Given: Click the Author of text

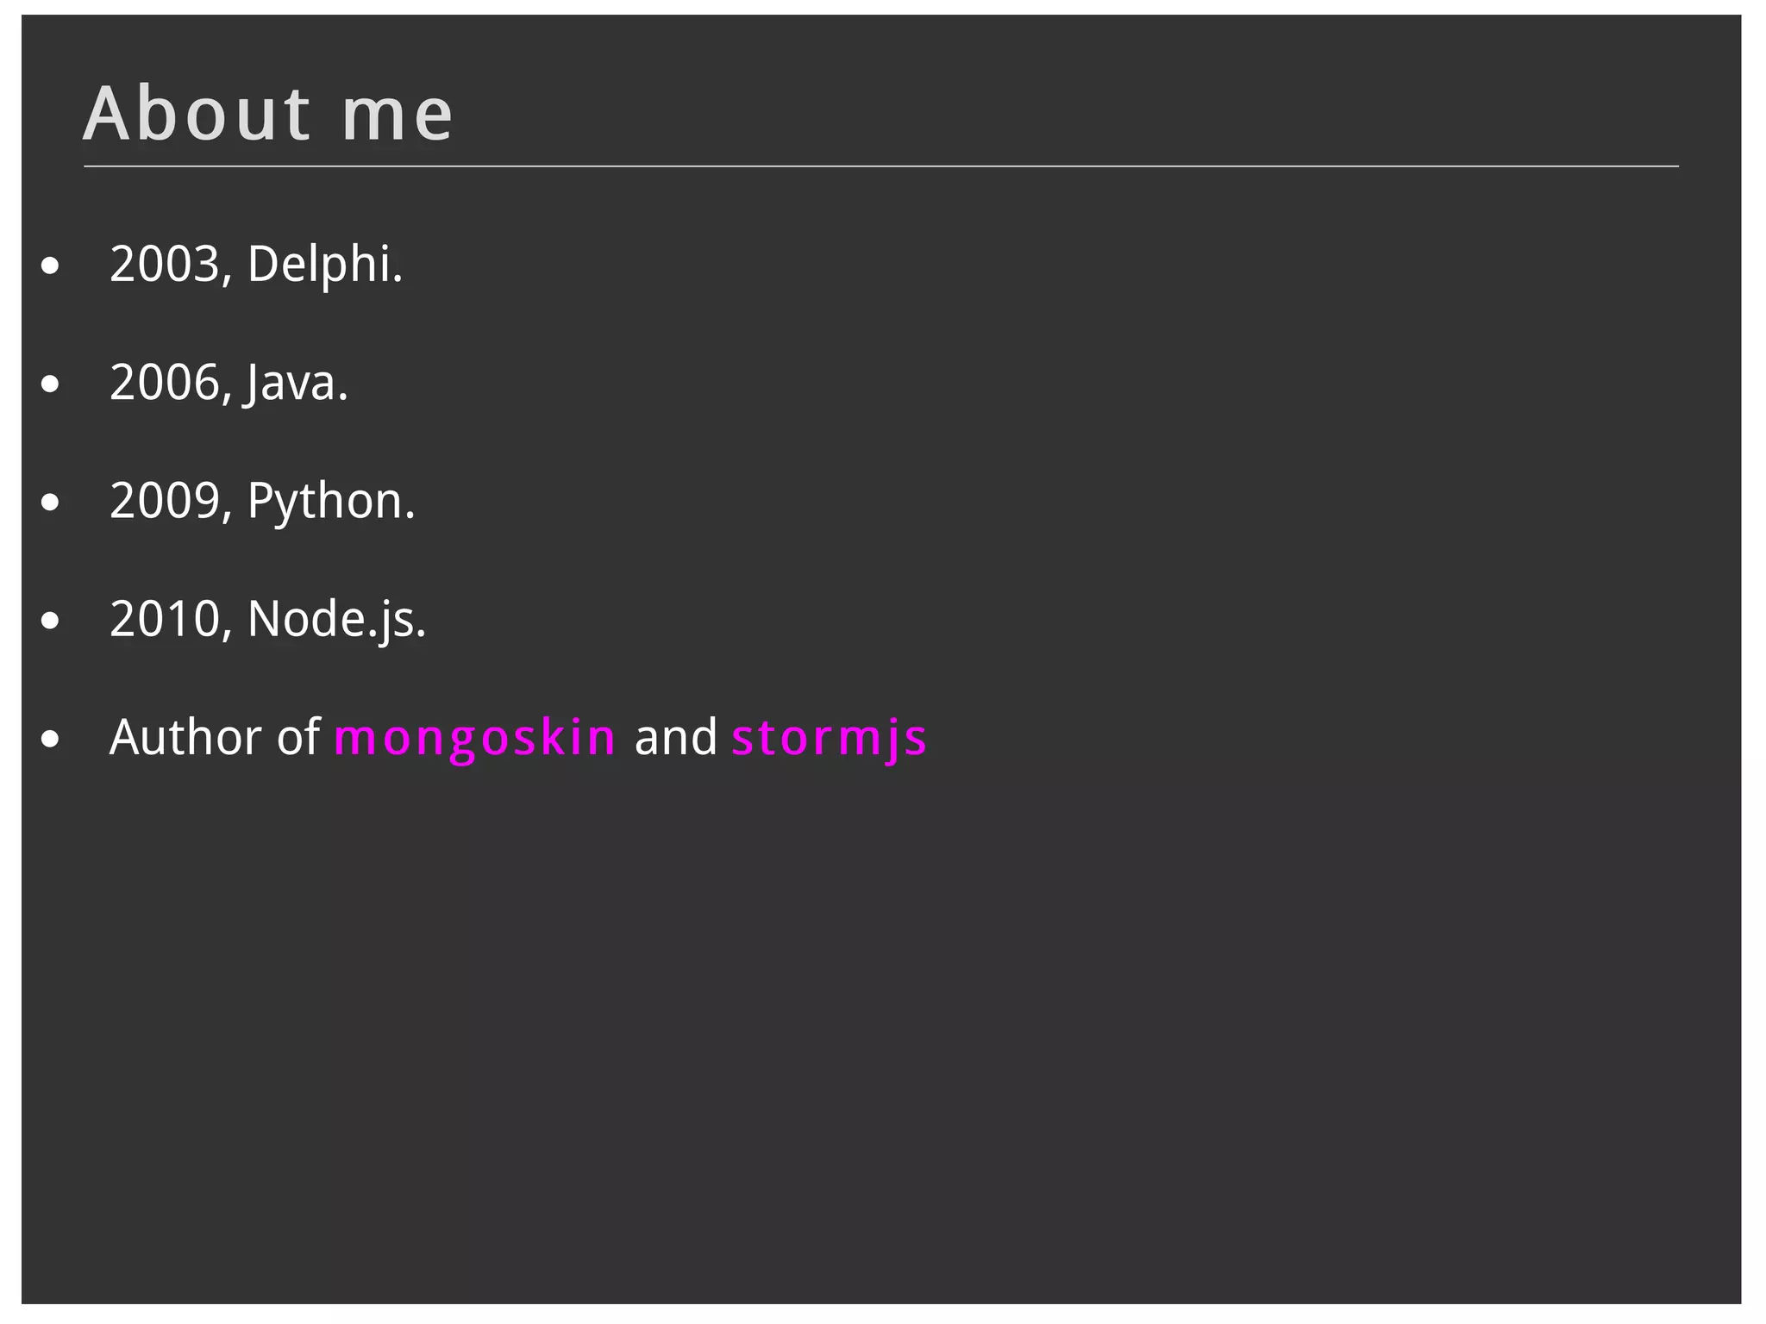Looking at the screenshot, I should coord(214,738).
